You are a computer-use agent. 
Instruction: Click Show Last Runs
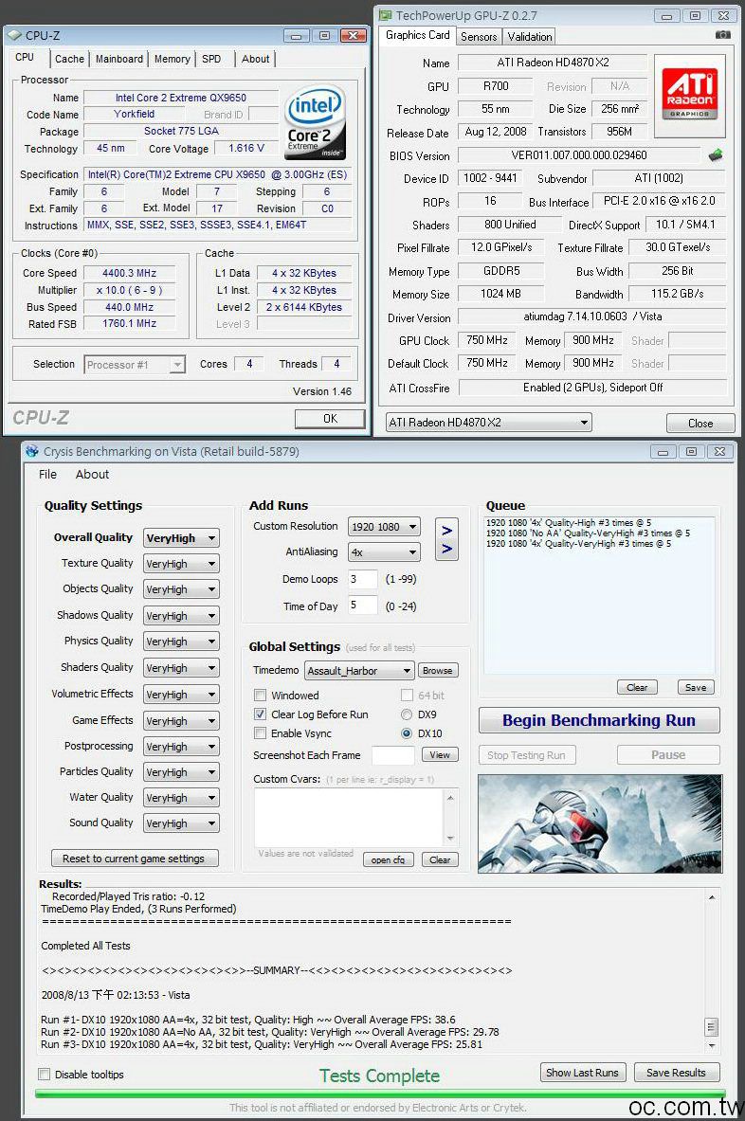(582, 1073)
